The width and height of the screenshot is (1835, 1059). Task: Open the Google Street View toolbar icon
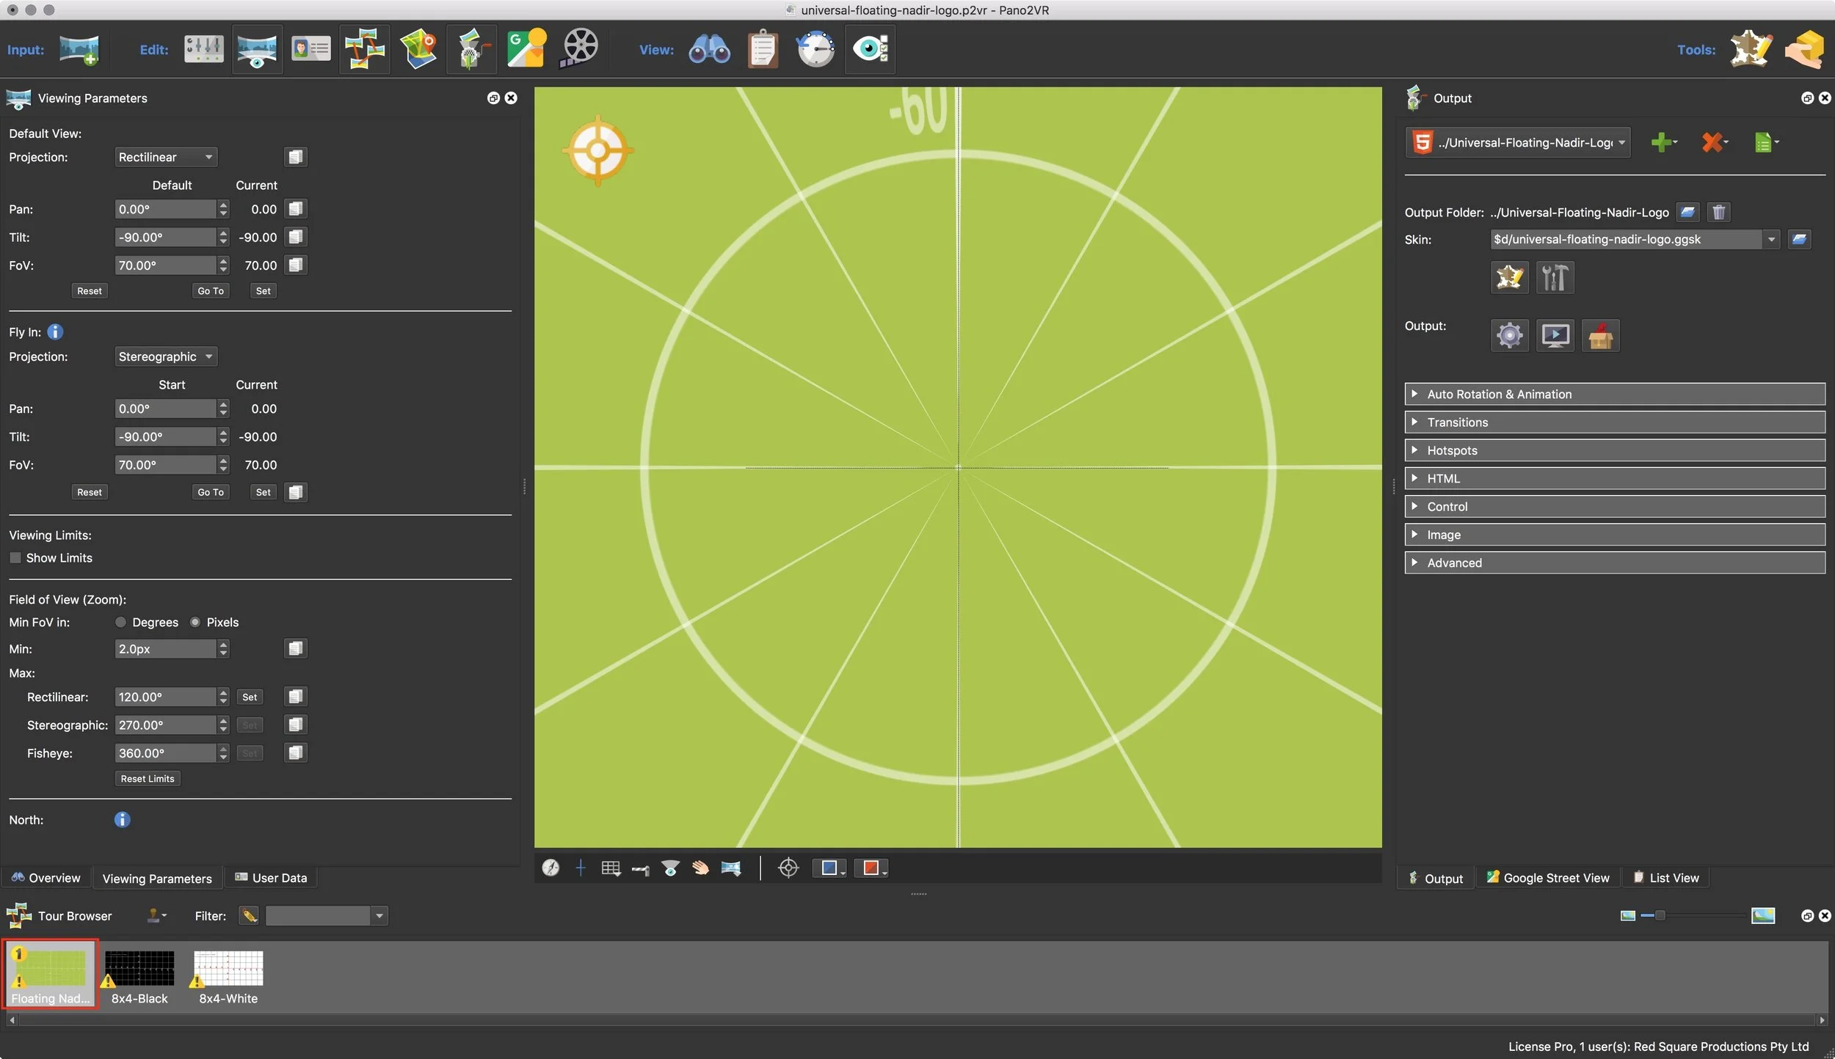[526, 48]
